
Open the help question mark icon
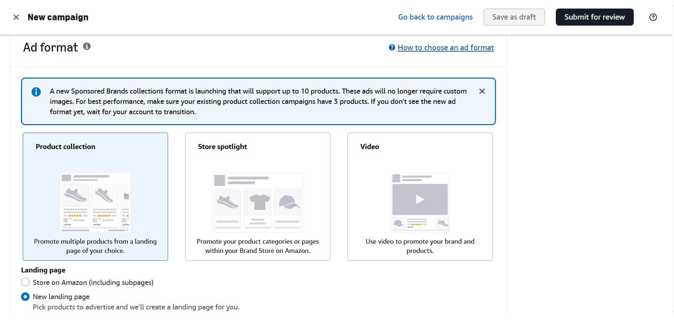pos(653,17)
